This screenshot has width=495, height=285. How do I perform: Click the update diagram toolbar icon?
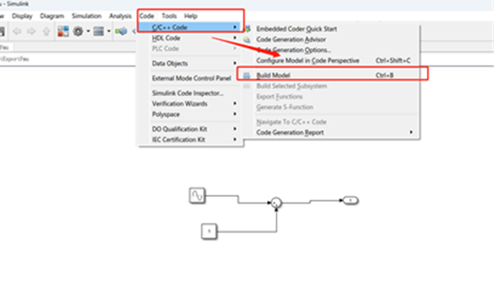121,31
